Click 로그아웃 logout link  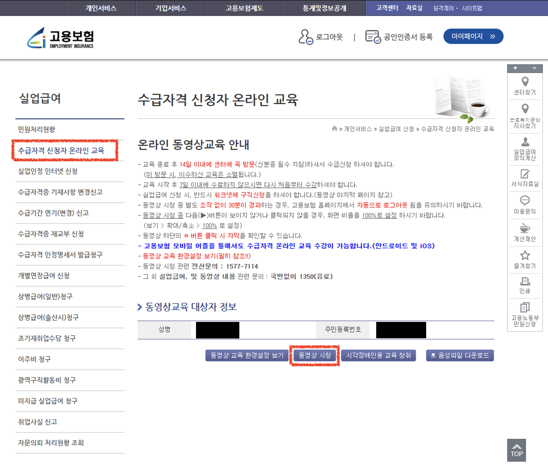click(x=329, y=37)
